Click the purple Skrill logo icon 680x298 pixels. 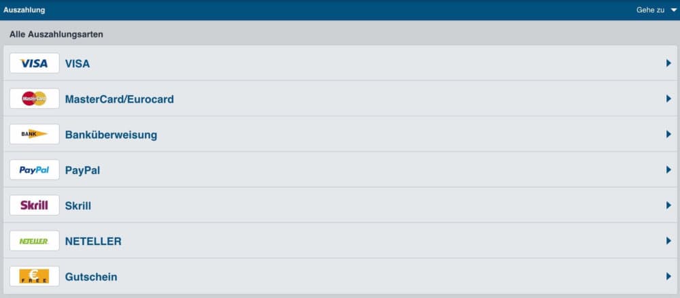pyautogui.click(x=34, y=205)
